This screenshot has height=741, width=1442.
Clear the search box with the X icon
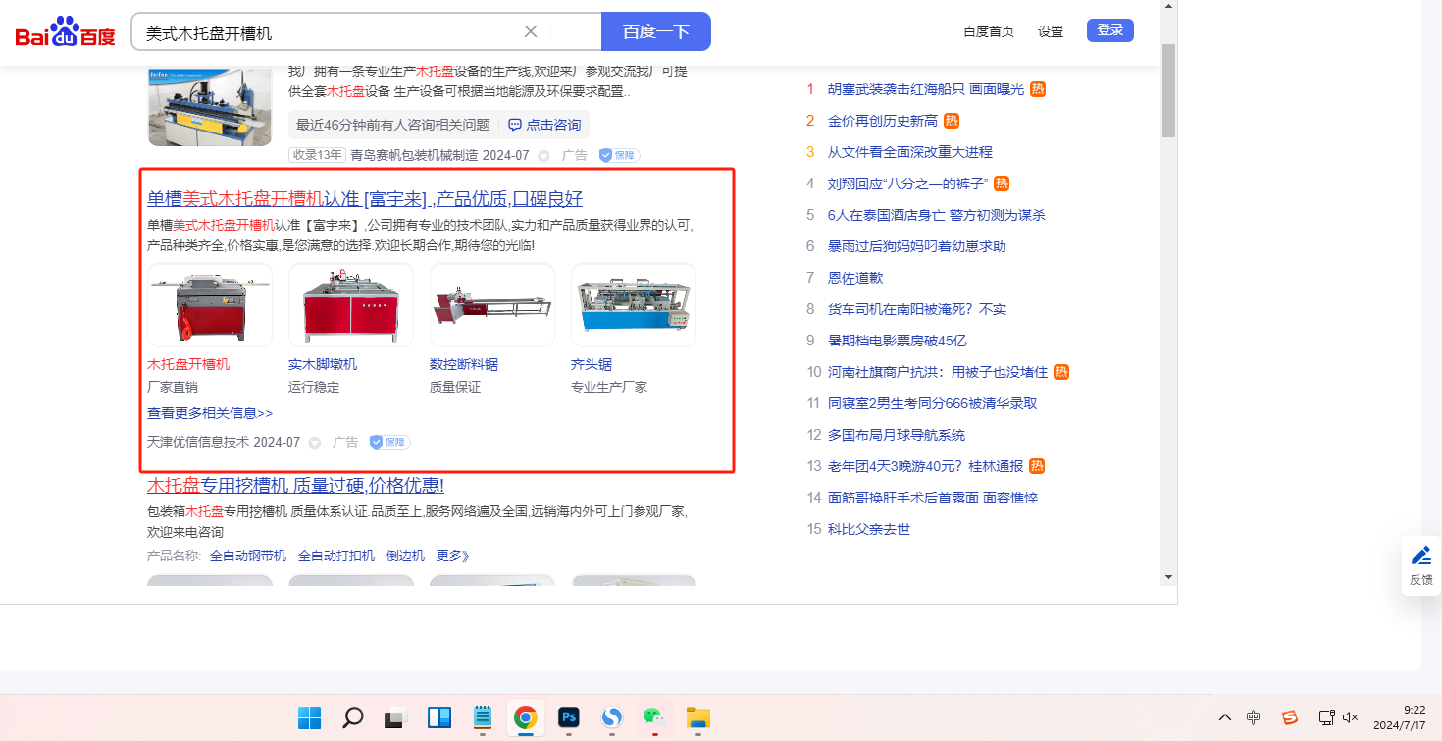tap(531, 31)
